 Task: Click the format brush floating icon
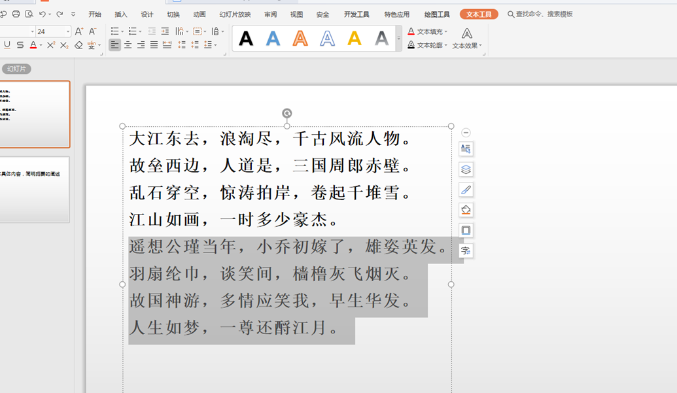tap(466, 190)
